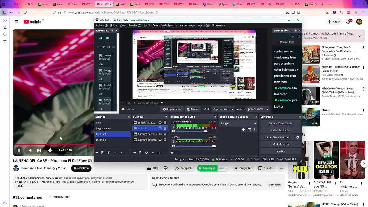Image resolution: width=368 pixels, height=207 pixels.
Task: Open the Editar menu in OBS
Action: pos(114,25)
